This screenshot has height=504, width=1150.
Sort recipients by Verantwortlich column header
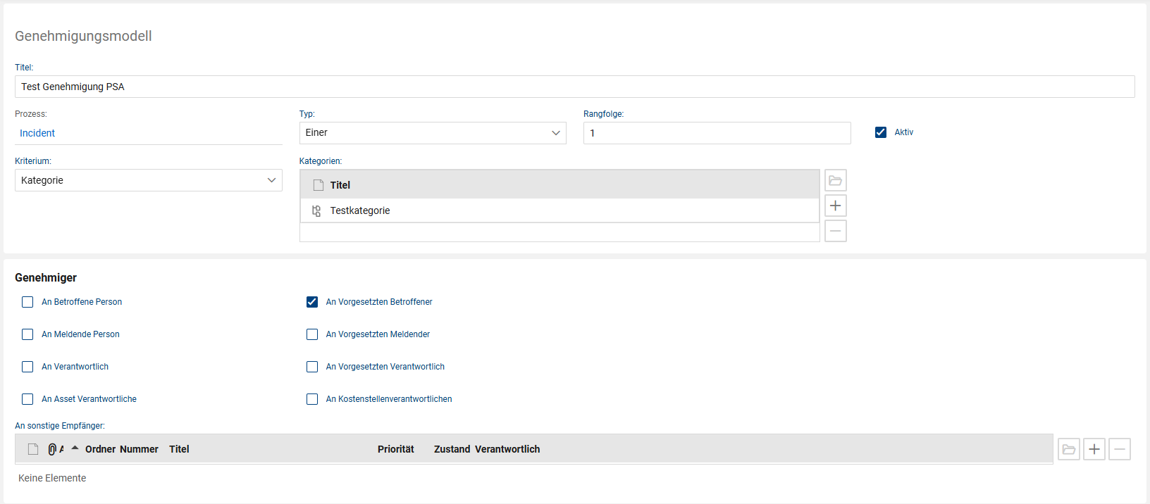[x=507, y=449]
